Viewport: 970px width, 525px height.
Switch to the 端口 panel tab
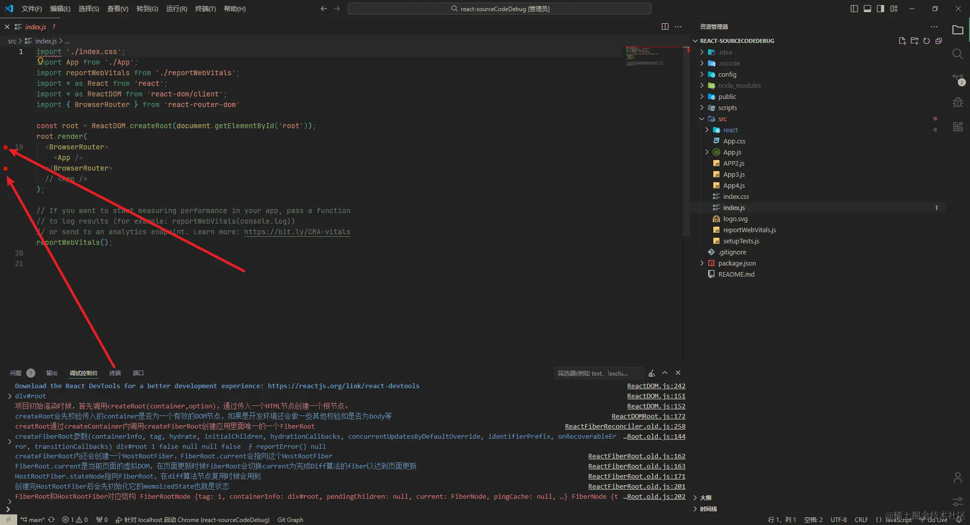tap(138, 373)
